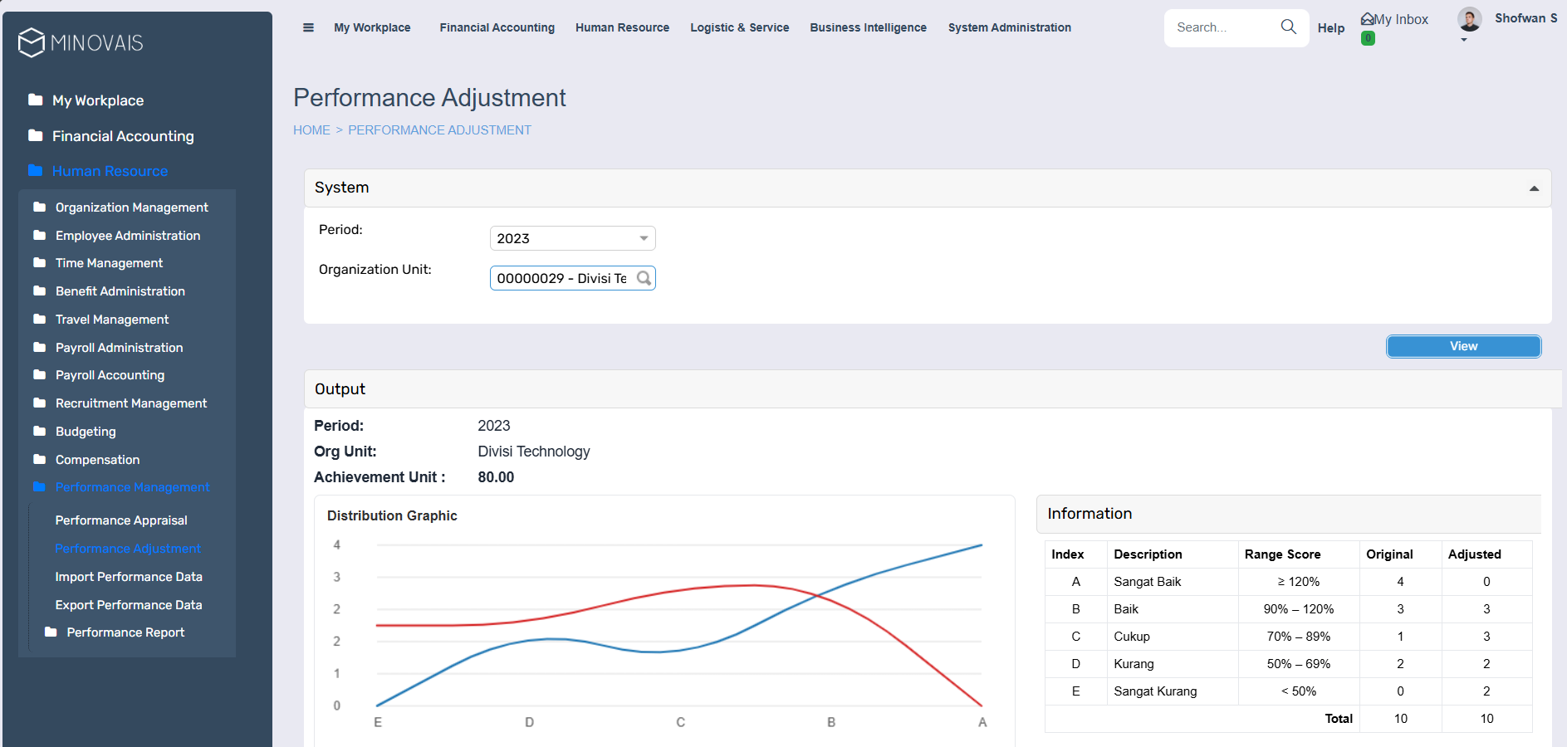
Task: Open the Business Intelligence menu
Action: (868, 27)
